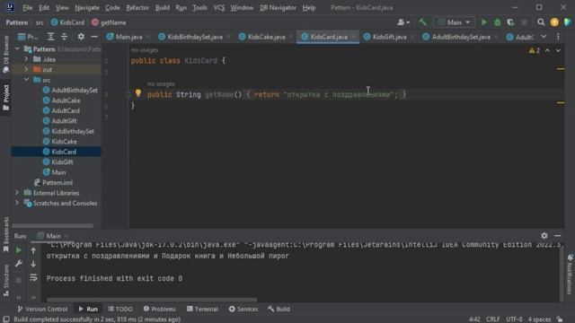
Task: Open the VCS menu
Action: coord(219,8)
